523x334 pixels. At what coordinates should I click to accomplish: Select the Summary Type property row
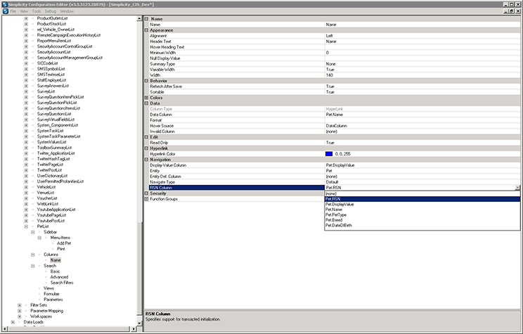point(335,64)
